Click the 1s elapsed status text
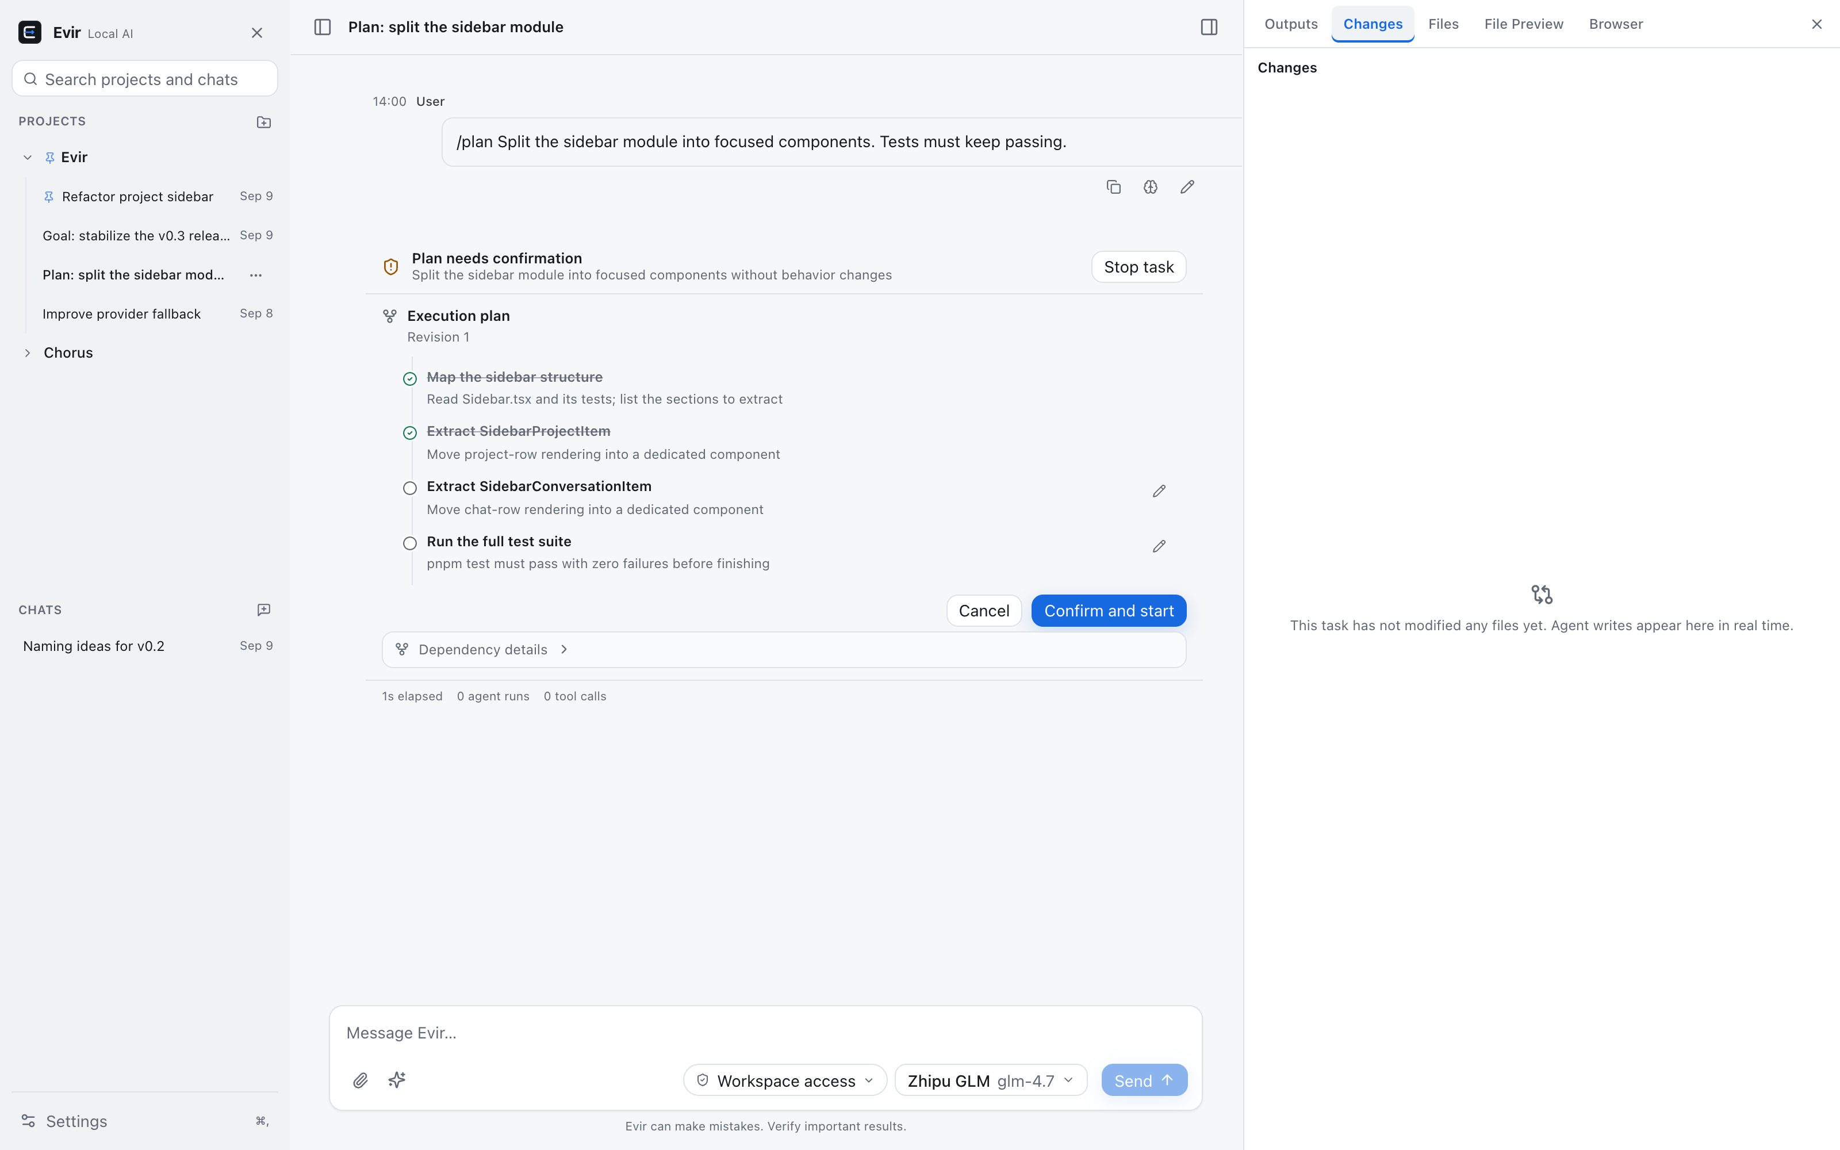 point(412,696)
